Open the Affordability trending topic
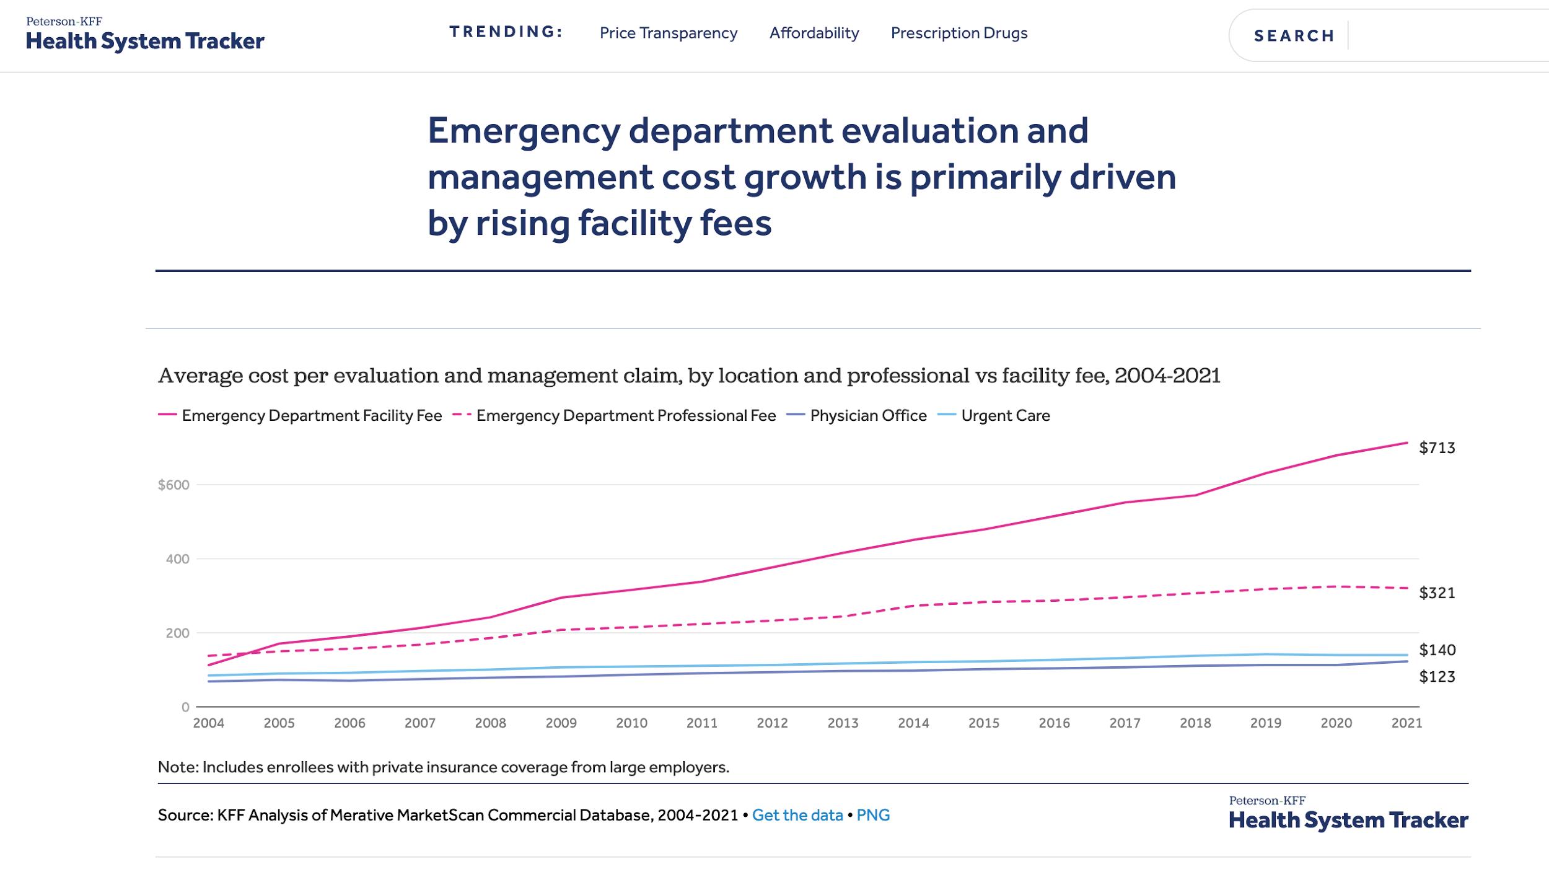This screenshot has width=1549, height=877. (814, 33)
